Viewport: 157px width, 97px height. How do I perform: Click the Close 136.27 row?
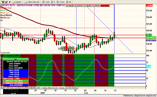pyautogui.click(x=16, y=77)
